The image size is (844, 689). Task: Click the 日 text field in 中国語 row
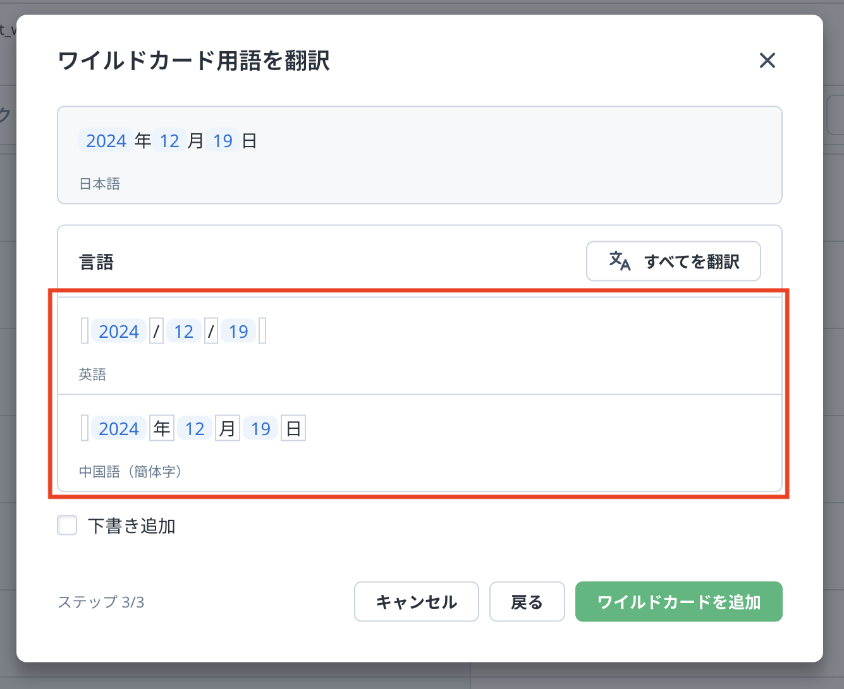(293, 428)
